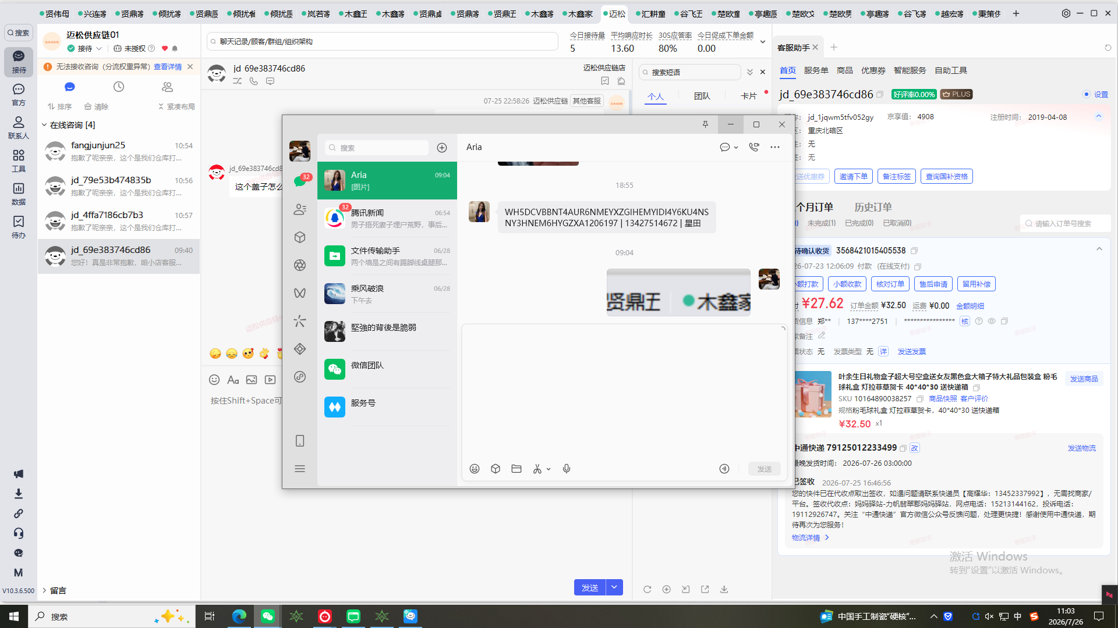
Task: Click the megaphone announcement icon in sidebar
Action: coord(19,474)
